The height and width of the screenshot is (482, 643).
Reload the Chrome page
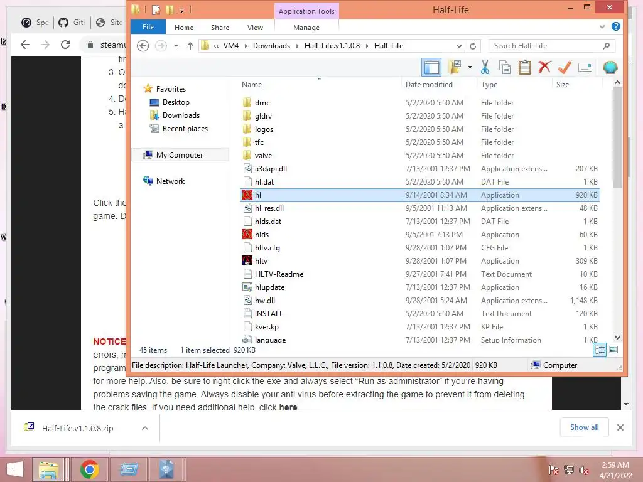coord(65,45)
